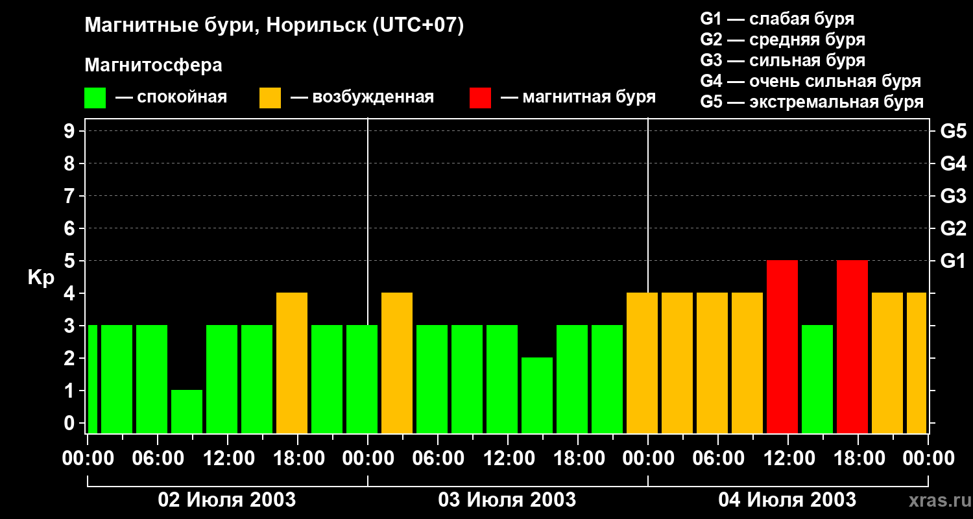The width and height of the screenshot is (973, 519).
Task: Click the narrow orange bar at the chart's end
Action: pos(917,363)
